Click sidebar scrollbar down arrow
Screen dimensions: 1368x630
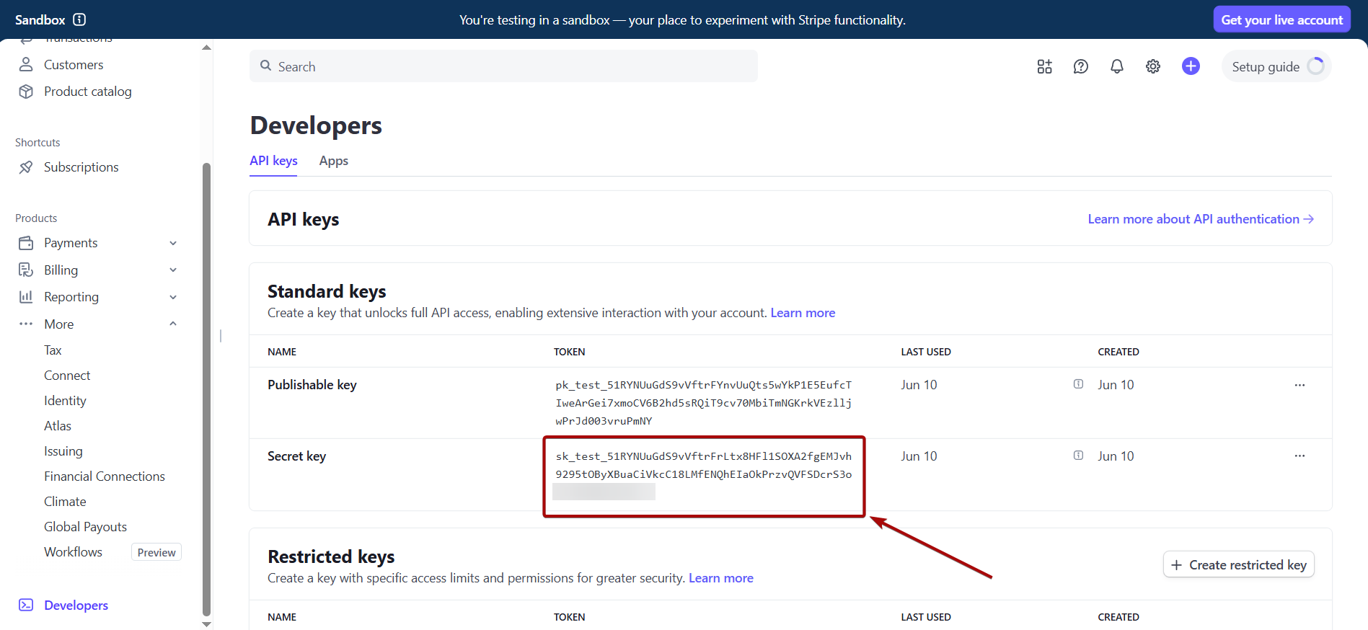tap(207, 624)
